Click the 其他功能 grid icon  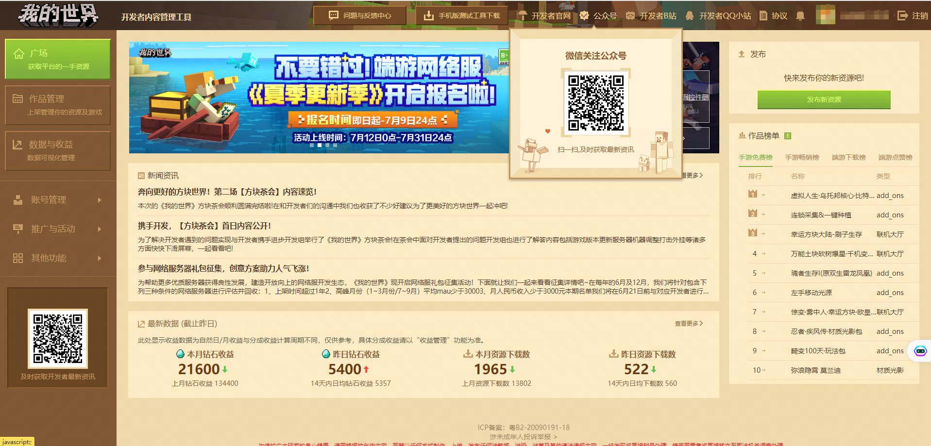tap(18, 258)
